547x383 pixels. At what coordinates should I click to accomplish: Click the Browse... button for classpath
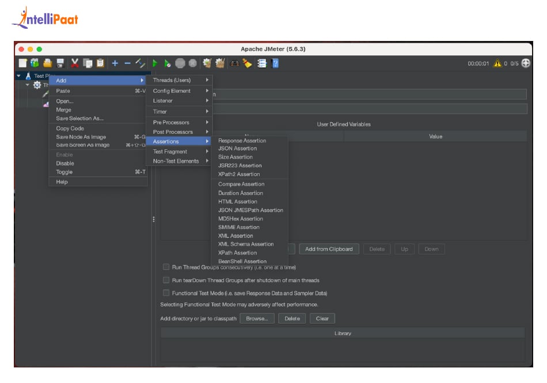[257, 318]
